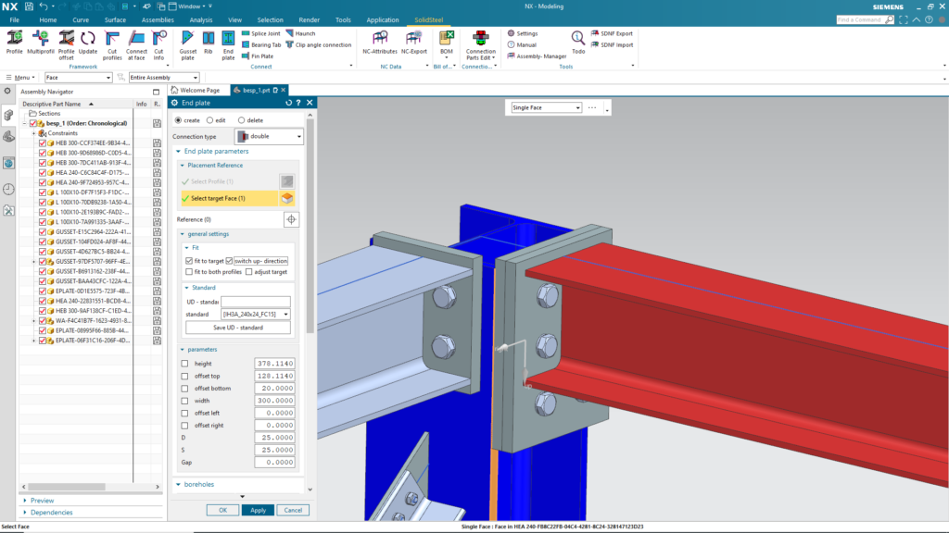Select the create radio button
The height and width of the screenshot is (533, 949).
pyautogui.click(x=179, y=120)
